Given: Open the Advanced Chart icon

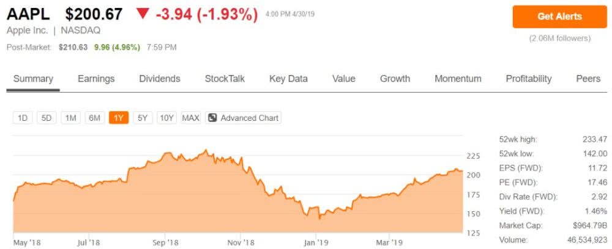Looking at the screenshot, I should 212,118.
